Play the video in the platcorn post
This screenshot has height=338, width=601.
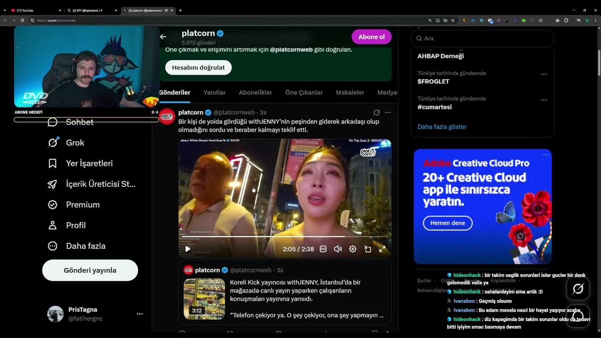(188, 249)
